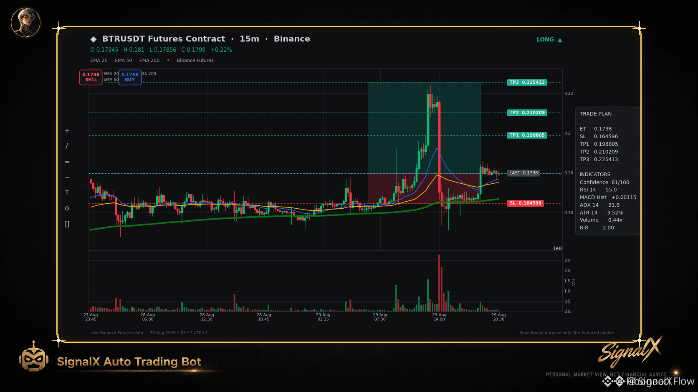The image size is (698, 392).
Task: Click the INDICATORS section heading
Action: (x=595, y=175)
